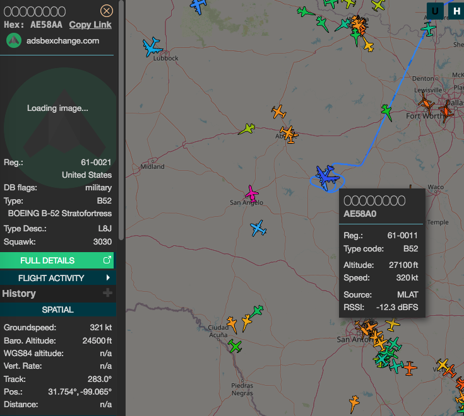Viewport: 464px width, 416px height.
Task: Click the H map button
Action: tap(456, 11)
